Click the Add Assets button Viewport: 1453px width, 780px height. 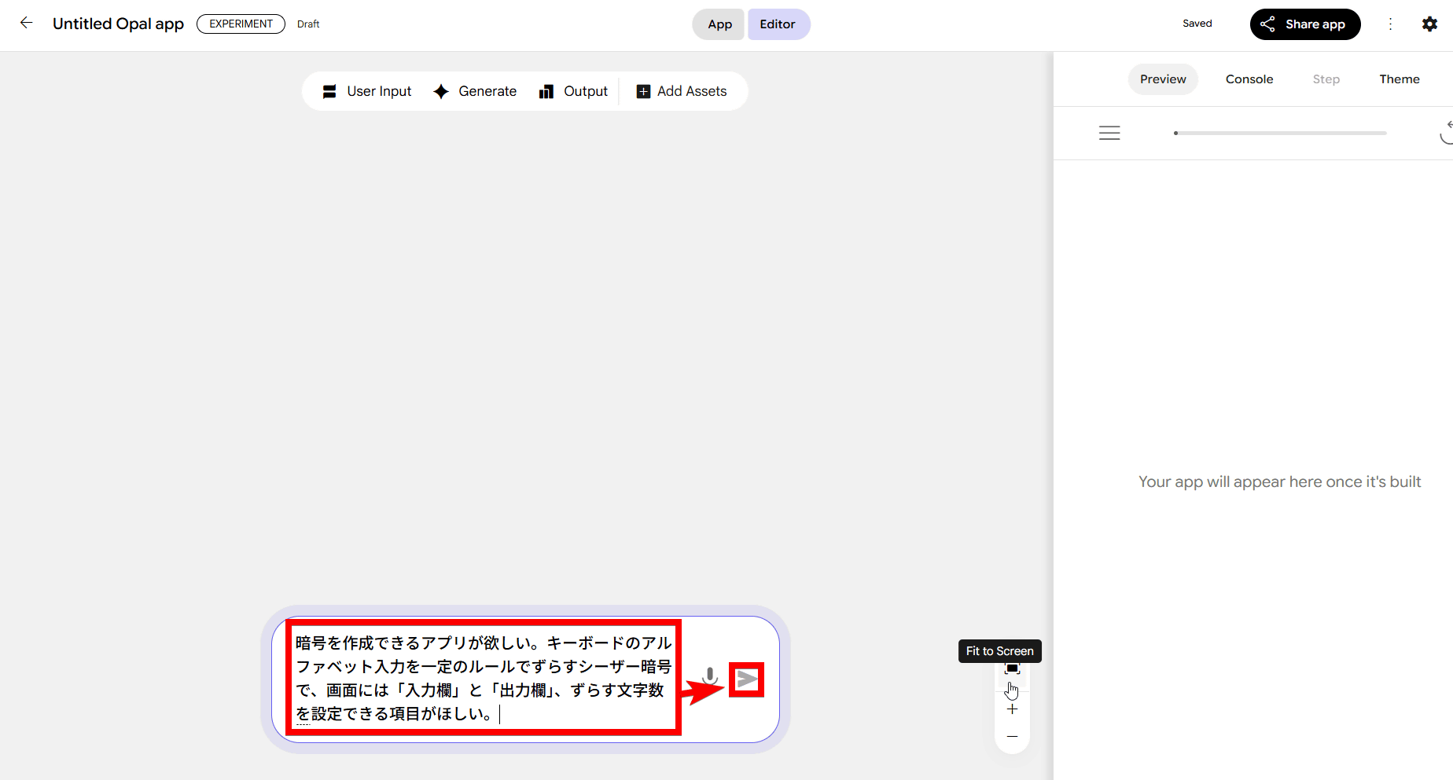pos(682,91)
